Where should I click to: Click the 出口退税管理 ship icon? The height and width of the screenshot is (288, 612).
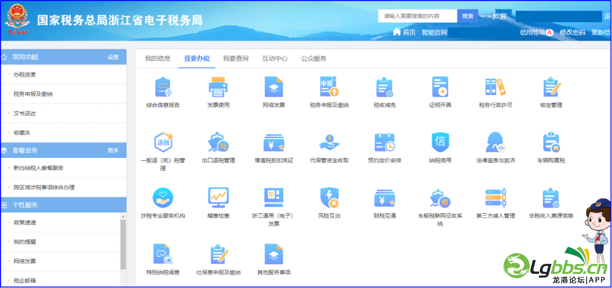pyautogui.click(x=218, y=143)
